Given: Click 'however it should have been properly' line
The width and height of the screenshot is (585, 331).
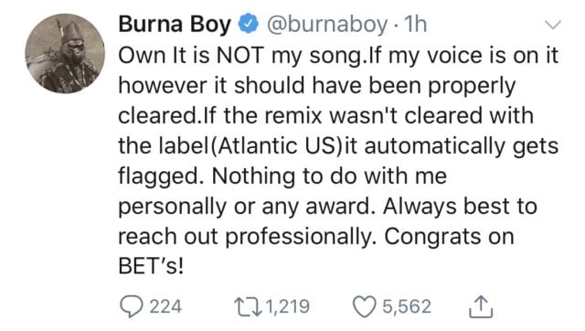Looking at the screenshot, I should 317,86.
